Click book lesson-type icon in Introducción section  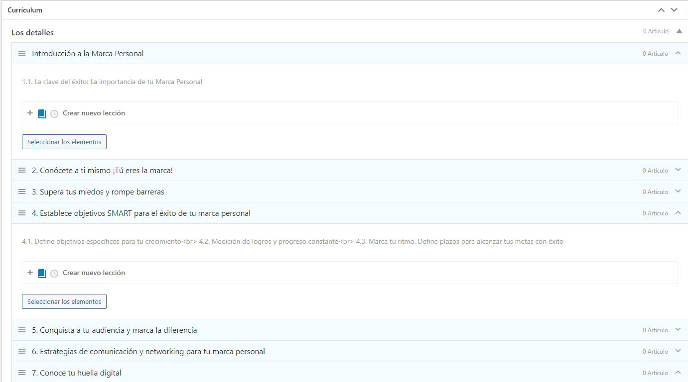coord(42,113)
